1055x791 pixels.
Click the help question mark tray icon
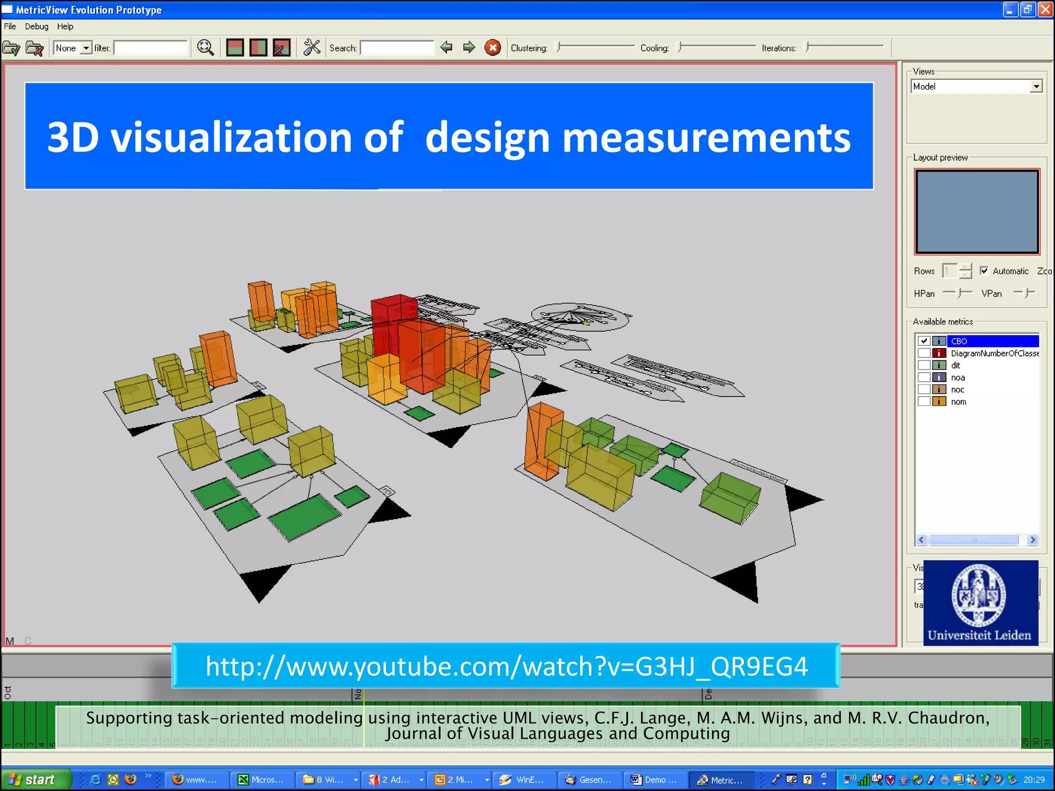pyautogui.click(x=807, y=780)
